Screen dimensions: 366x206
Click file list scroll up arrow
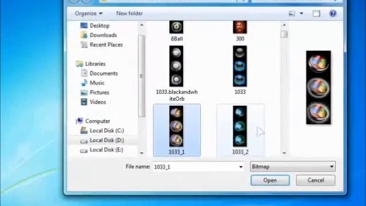pyautogui.click(x=284, y=25)
